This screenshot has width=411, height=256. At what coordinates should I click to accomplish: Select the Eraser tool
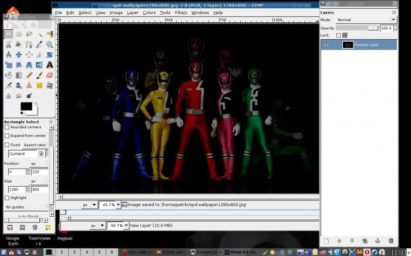click(49, 75)
